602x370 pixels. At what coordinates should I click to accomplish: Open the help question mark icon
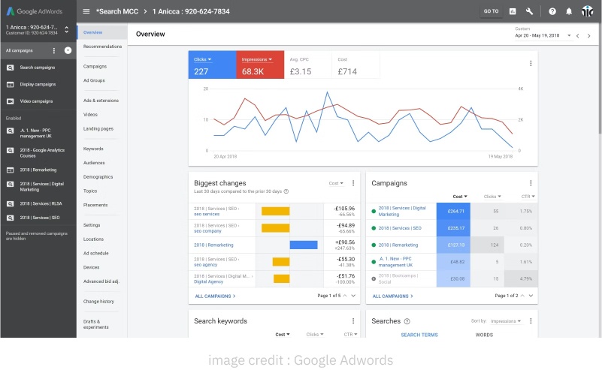[x=552, y=11]
